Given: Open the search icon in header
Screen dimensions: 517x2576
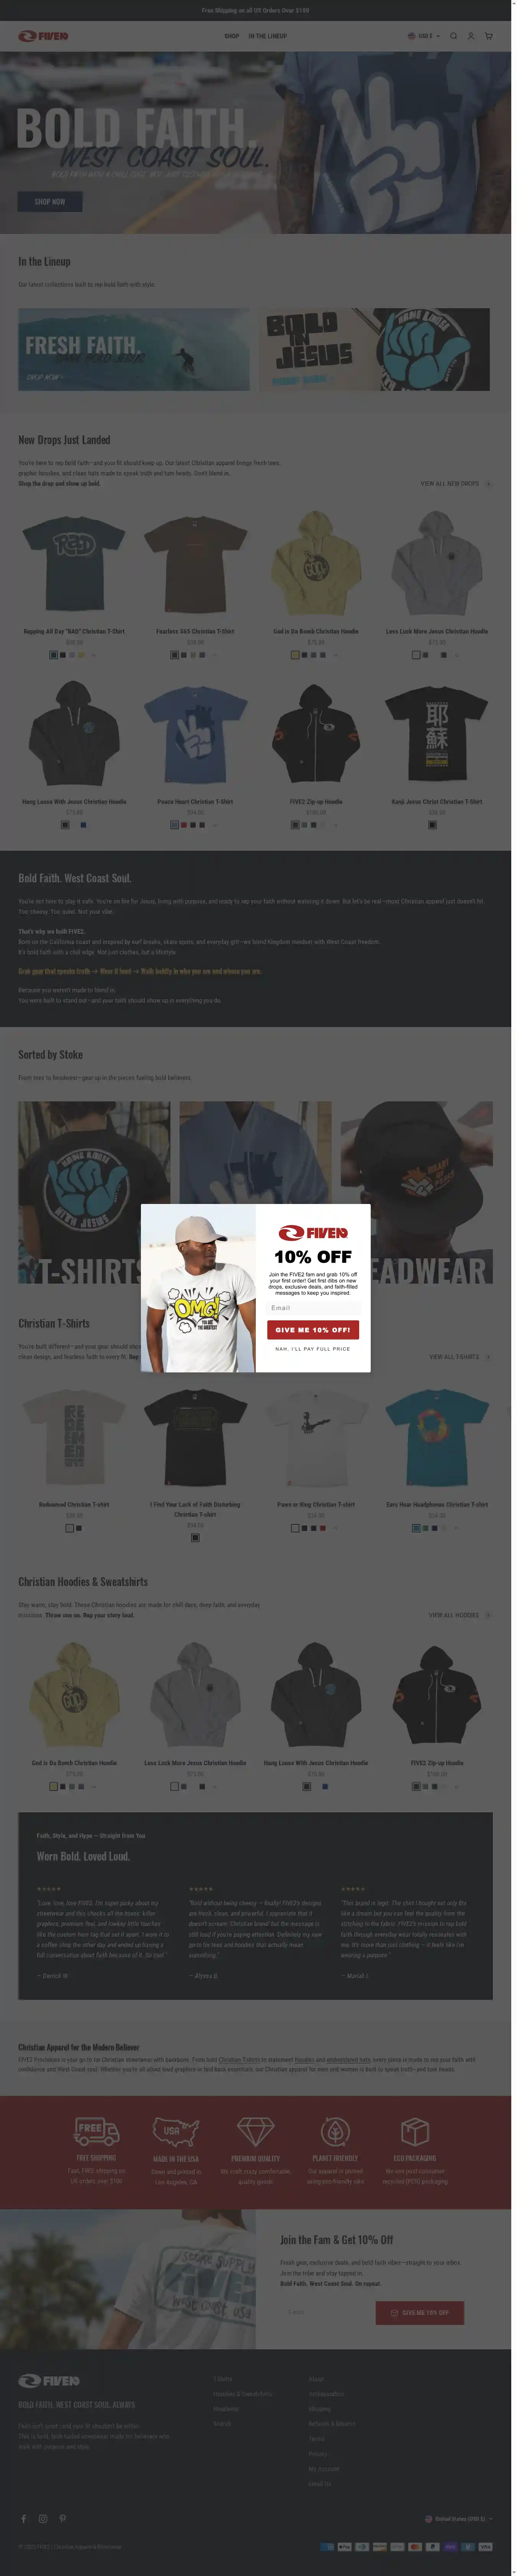Looking at the screenshot, I should coord(453,36).
